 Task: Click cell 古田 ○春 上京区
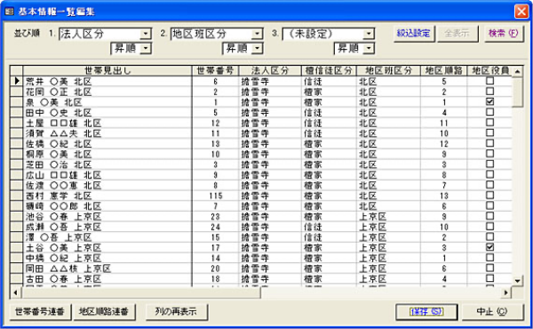click(107, 278)
